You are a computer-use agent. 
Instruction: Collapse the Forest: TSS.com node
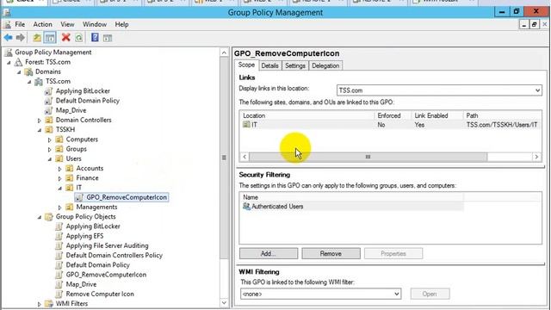pos(9,63)
